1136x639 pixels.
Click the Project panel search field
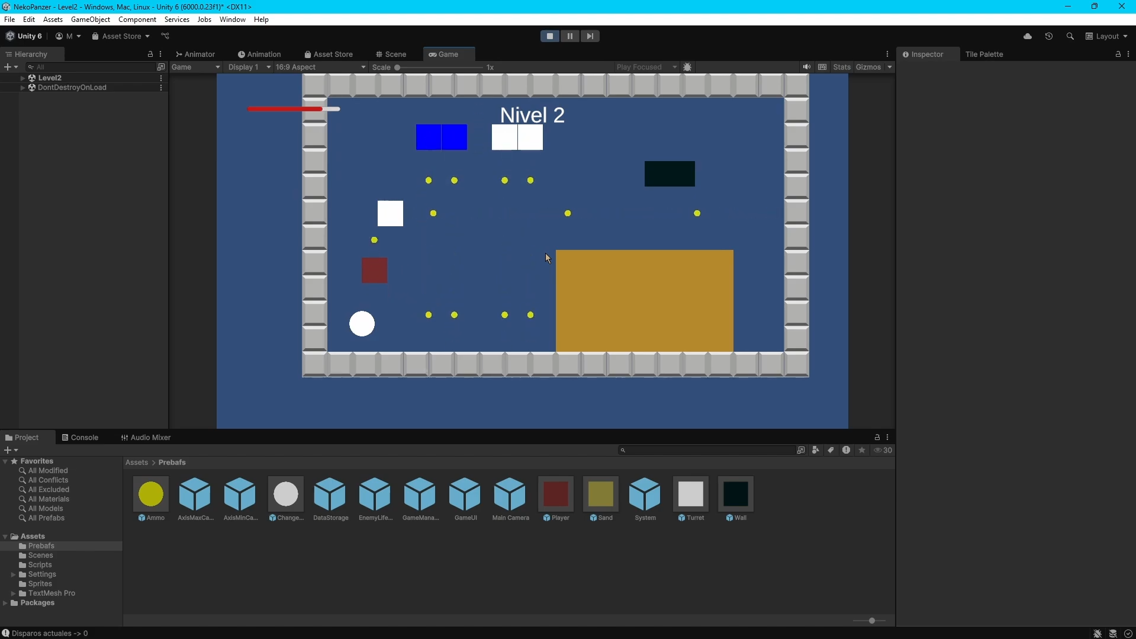(707, 450)
